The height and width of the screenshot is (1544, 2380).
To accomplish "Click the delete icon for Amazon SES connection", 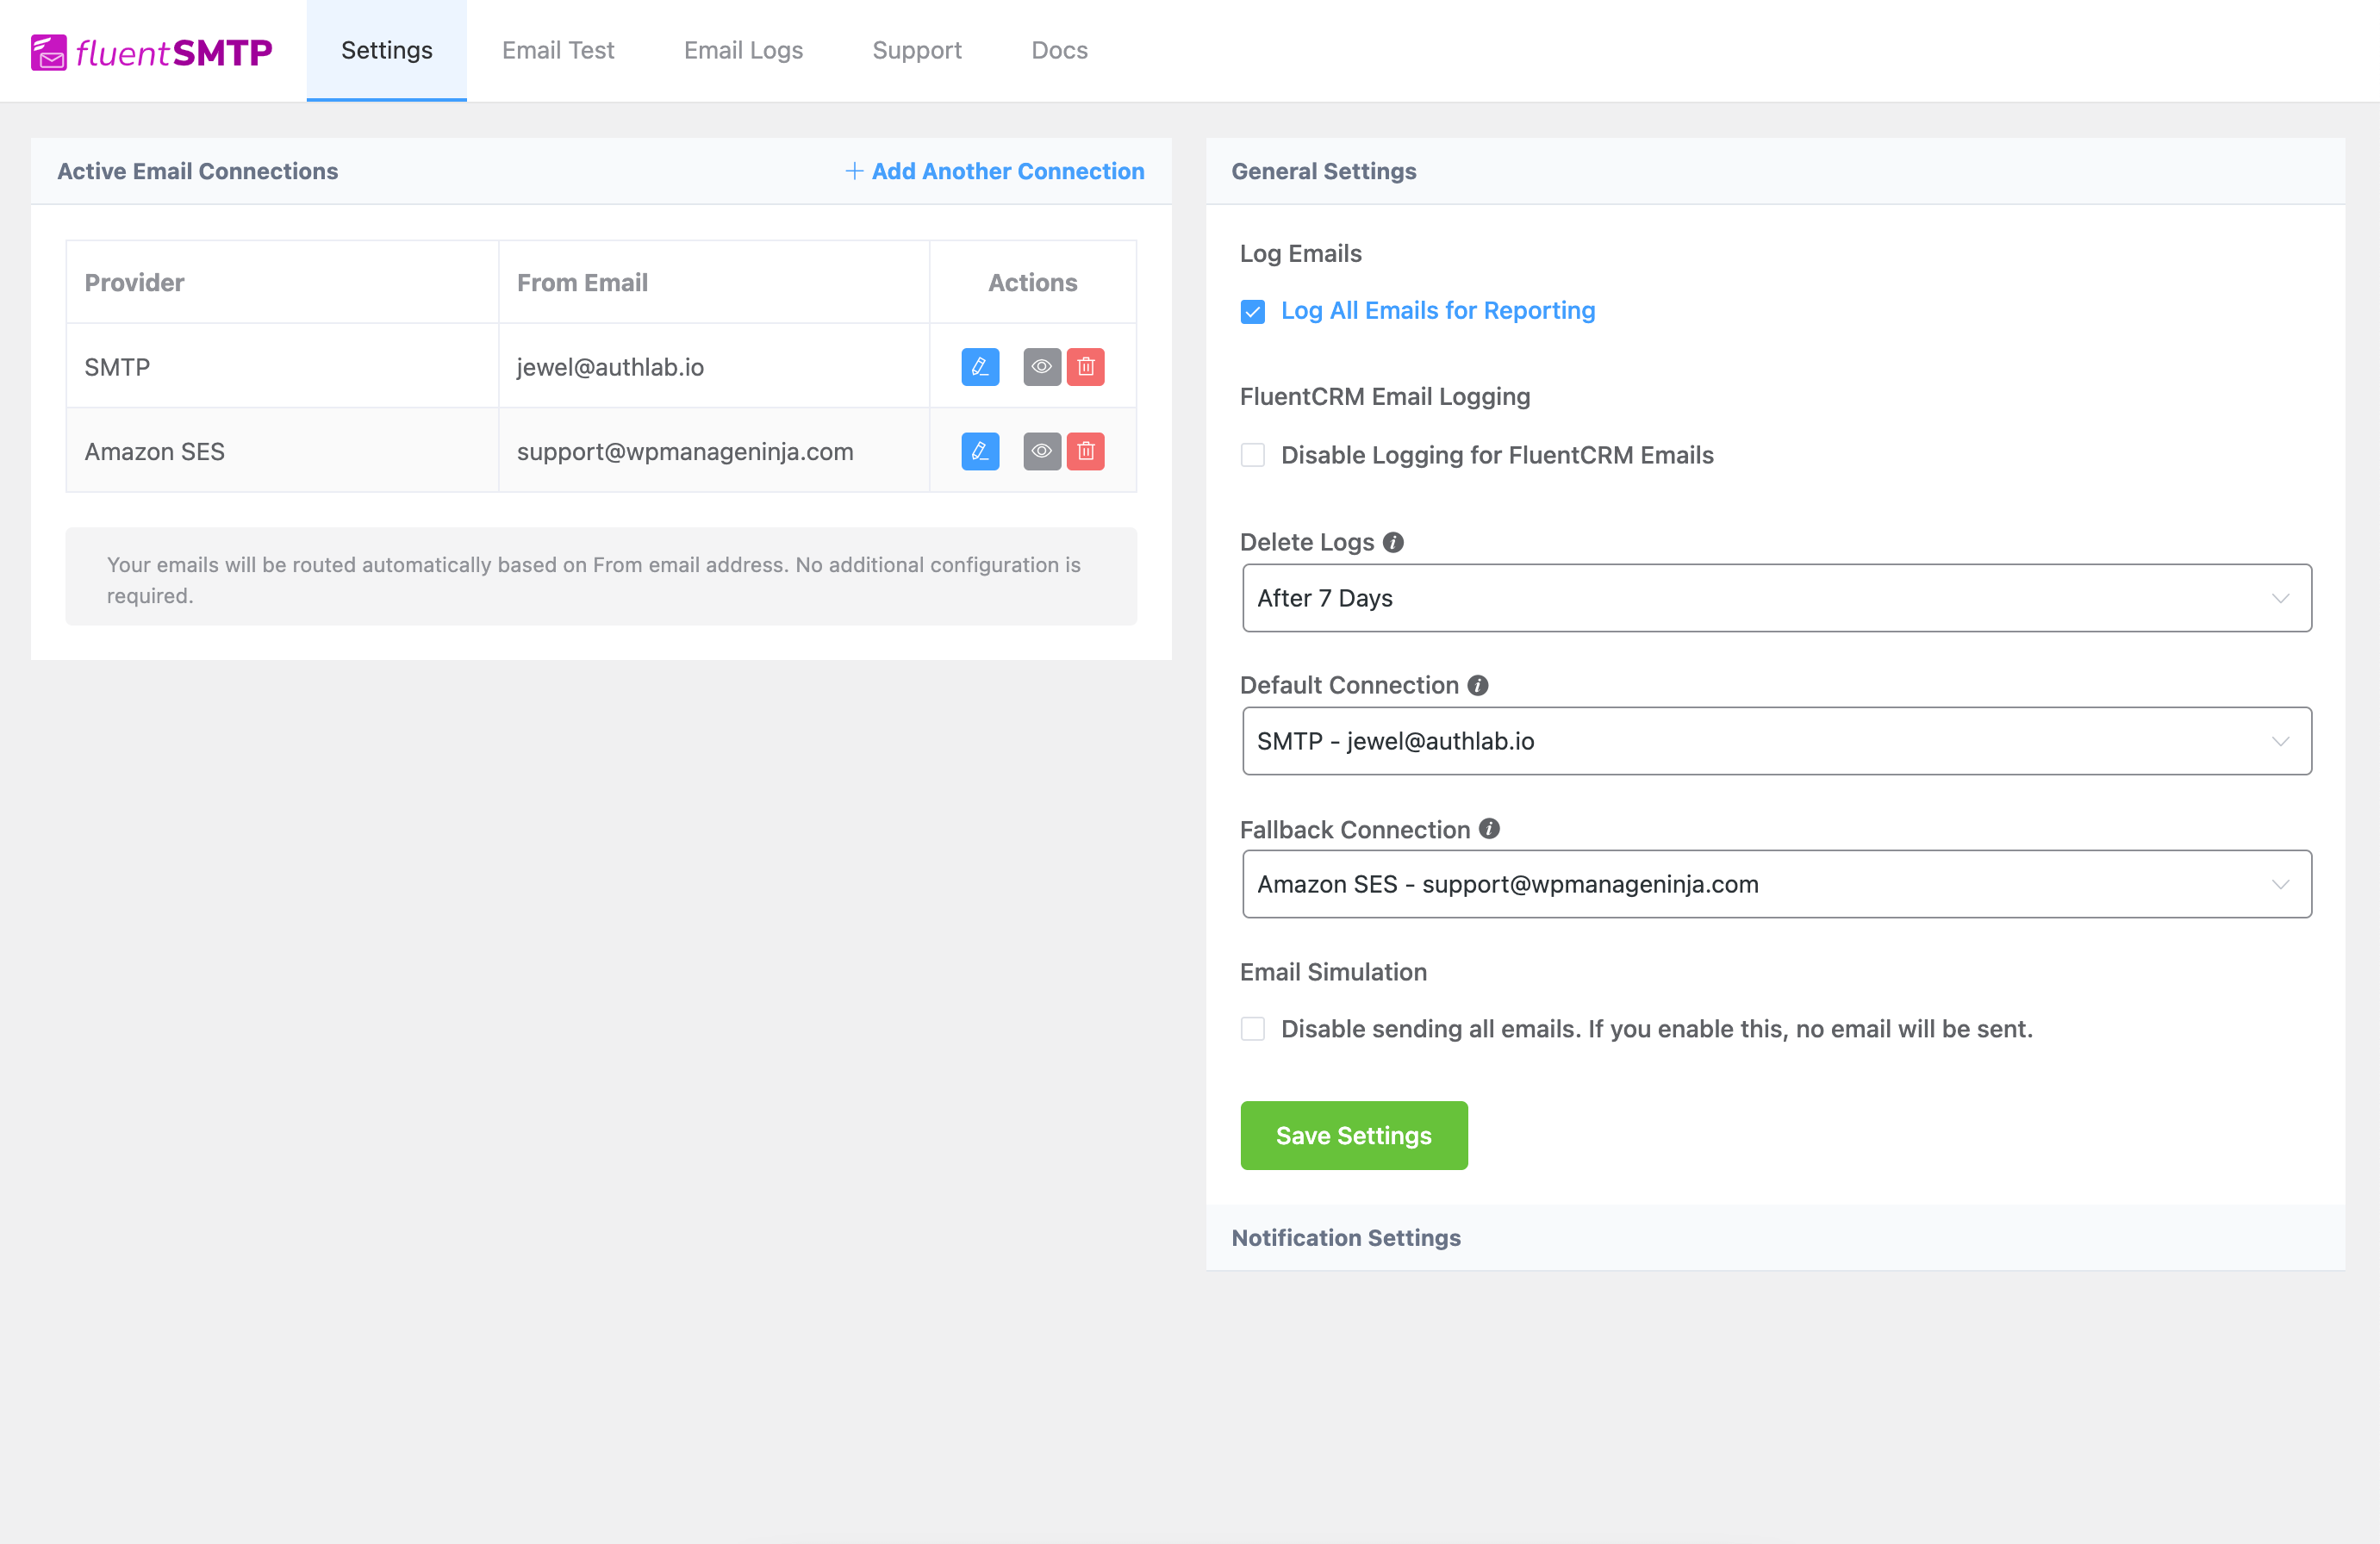I will [x=1087, y=451].
